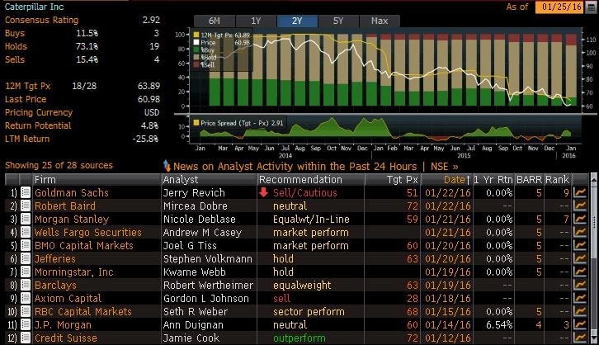
Task: Show chart icon for Robert Baird row
Action: click(x=580, y=206)
